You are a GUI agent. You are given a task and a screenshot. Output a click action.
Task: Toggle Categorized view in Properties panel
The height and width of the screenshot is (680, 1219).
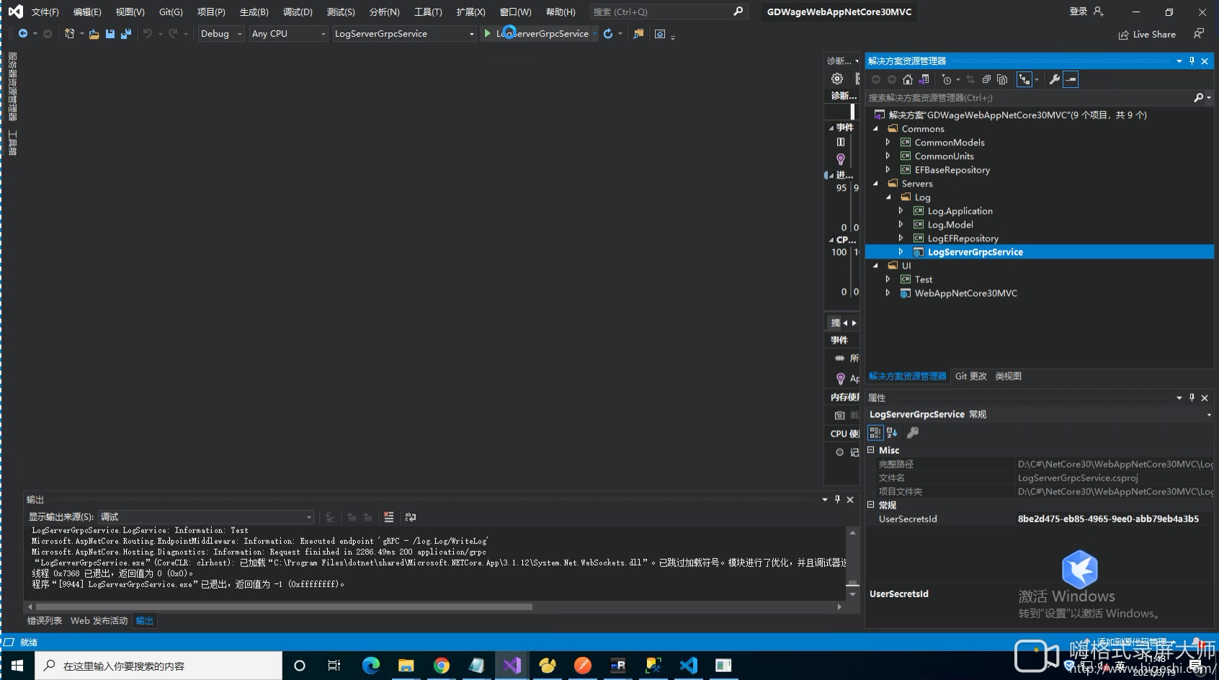click(875, 433)
